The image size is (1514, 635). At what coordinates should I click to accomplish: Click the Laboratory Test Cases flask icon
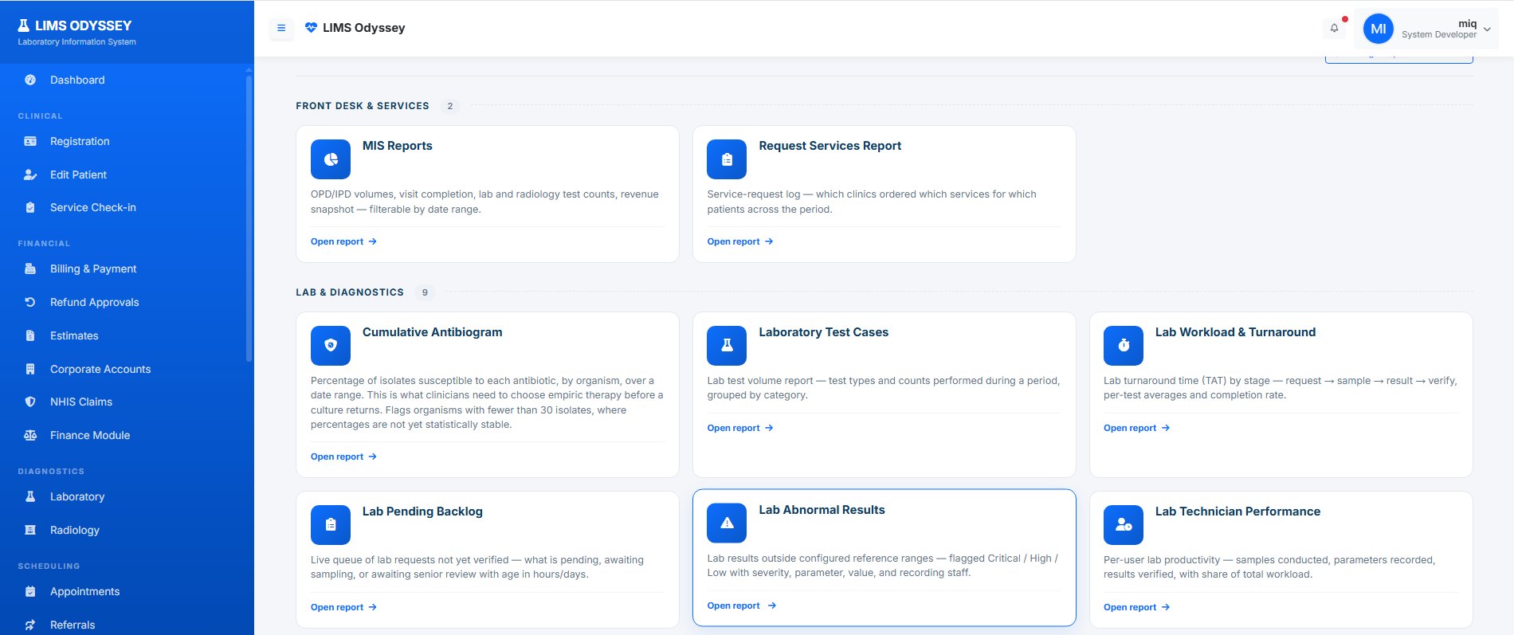coord(727,346)
